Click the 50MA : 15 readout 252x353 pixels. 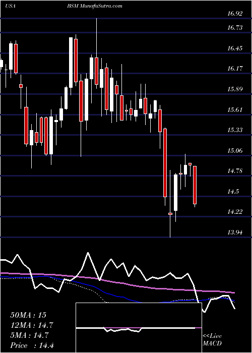[x=28, y=315]
